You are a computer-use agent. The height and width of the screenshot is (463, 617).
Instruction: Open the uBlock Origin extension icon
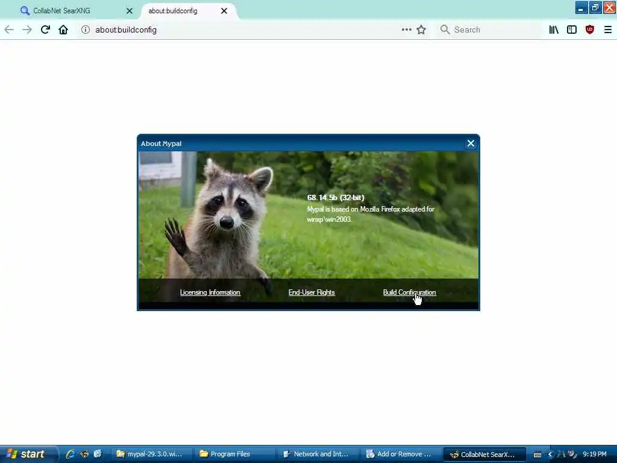click(x=590, y=30)
